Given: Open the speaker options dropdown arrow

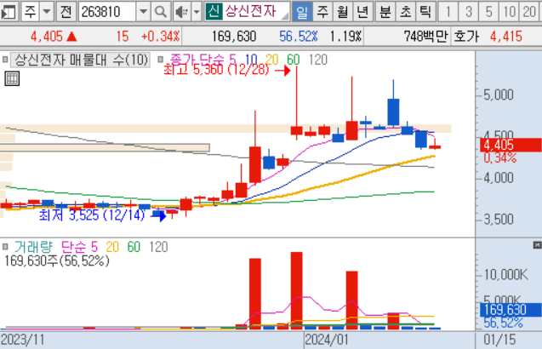Looking at the screenshot, I should 197,12.
